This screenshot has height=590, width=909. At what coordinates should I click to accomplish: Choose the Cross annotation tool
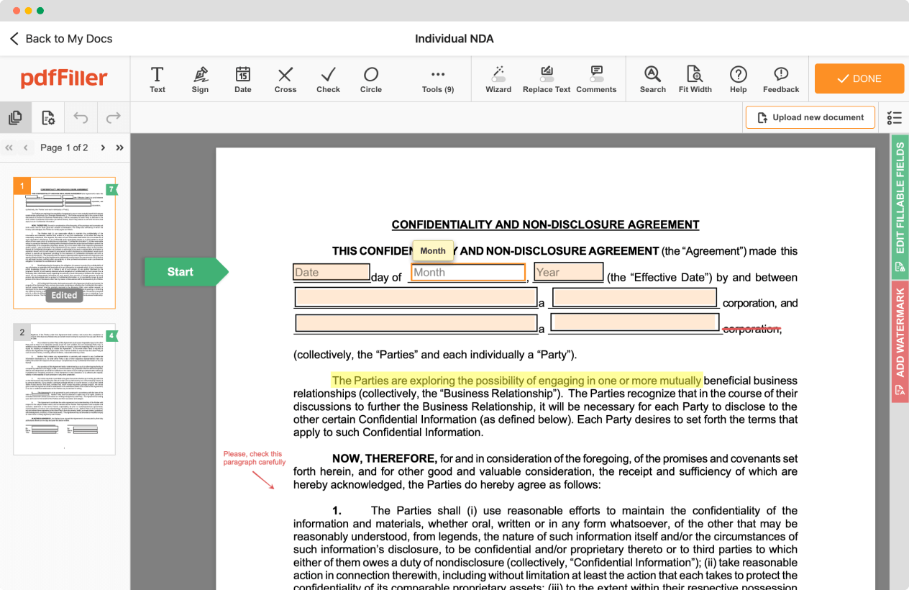click(285, 78)
